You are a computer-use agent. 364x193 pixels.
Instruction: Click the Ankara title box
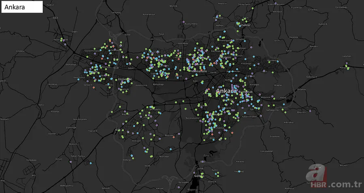[x=22, y=7]
